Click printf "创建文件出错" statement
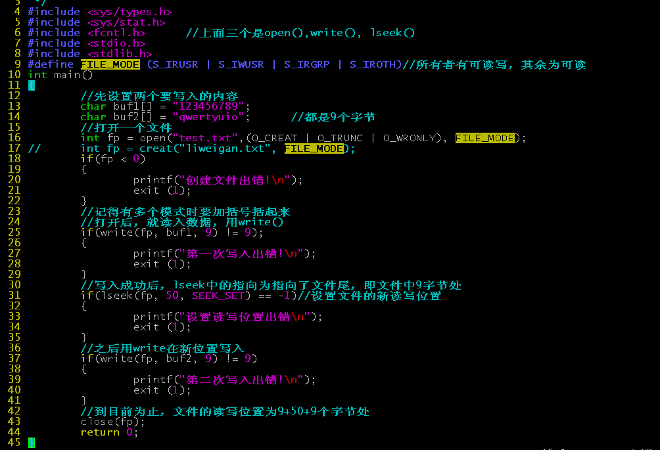 (x=218, y=180)
